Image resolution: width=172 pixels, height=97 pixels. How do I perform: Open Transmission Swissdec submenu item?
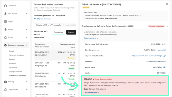click(x=17, y=76)
